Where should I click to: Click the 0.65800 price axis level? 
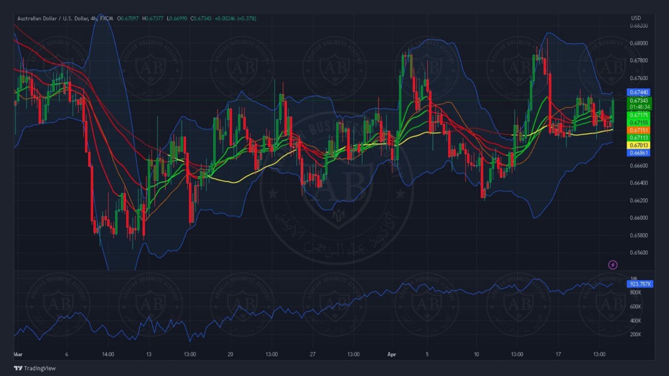tap(639, 235)
